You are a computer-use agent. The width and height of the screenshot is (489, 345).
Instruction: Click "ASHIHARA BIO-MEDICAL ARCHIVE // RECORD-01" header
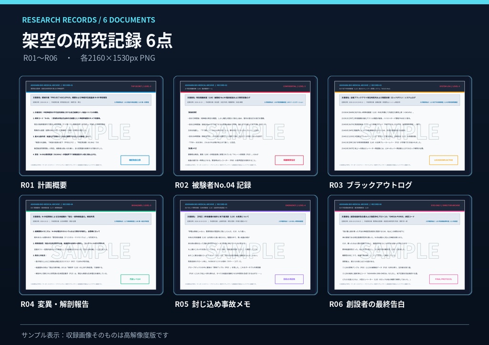tap(52, 85)
